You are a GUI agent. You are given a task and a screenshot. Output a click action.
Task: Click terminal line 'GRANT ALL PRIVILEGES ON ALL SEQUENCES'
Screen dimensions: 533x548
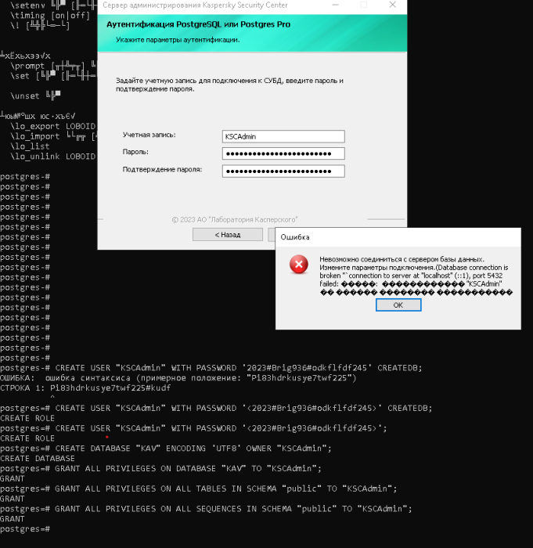(x=206, y=509)
